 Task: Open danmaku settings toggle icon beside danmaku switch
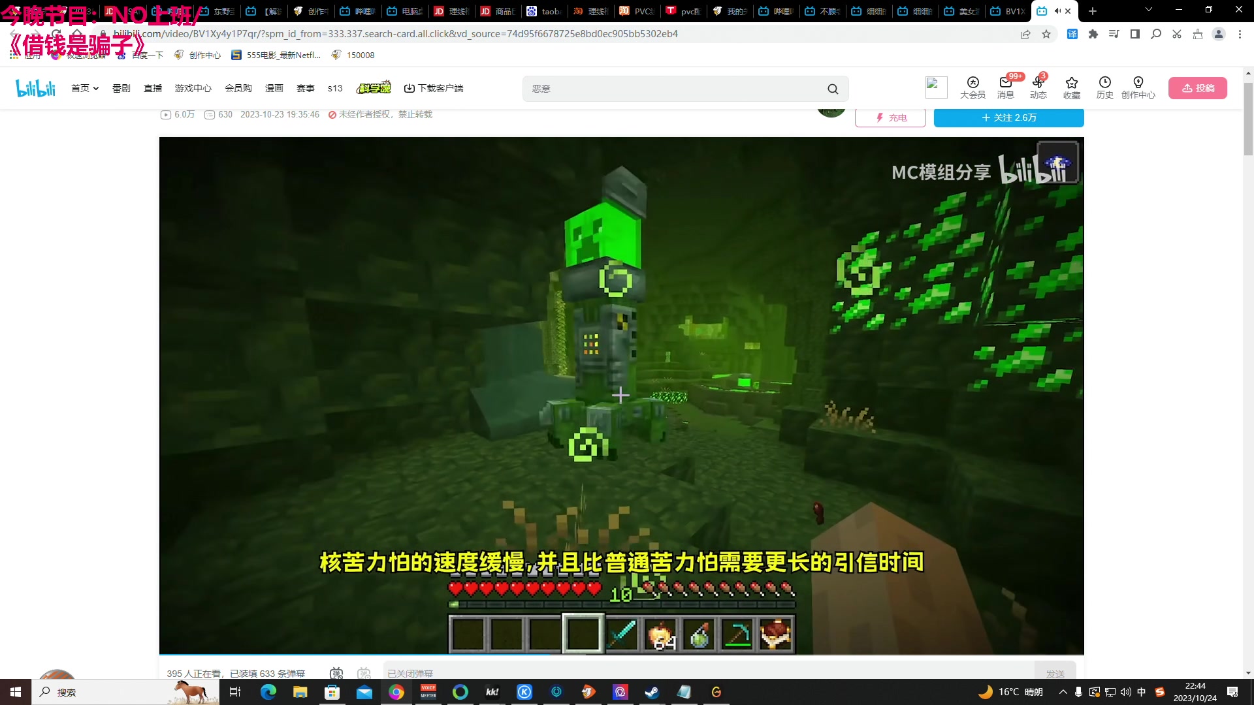364,673
